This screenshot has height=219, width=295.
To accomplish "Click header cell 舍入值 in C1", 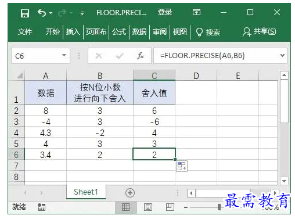I will (154, 93).
